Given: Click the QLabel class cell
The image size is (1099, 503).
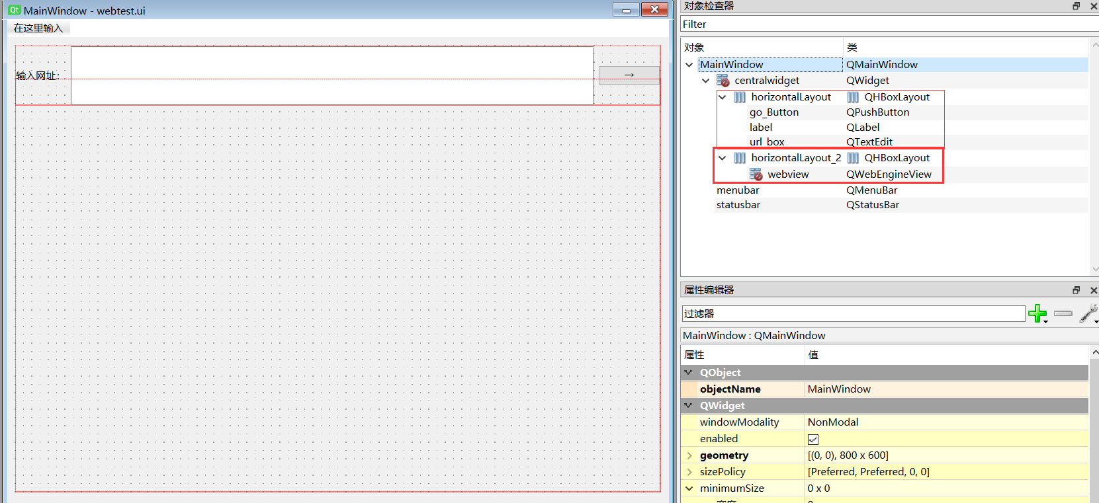Looking at the screenshot, I should (863, 128).
